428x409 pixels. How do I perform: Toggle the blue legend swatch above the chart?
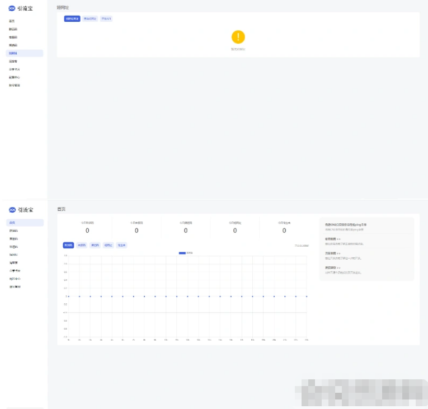coord(182,253)
